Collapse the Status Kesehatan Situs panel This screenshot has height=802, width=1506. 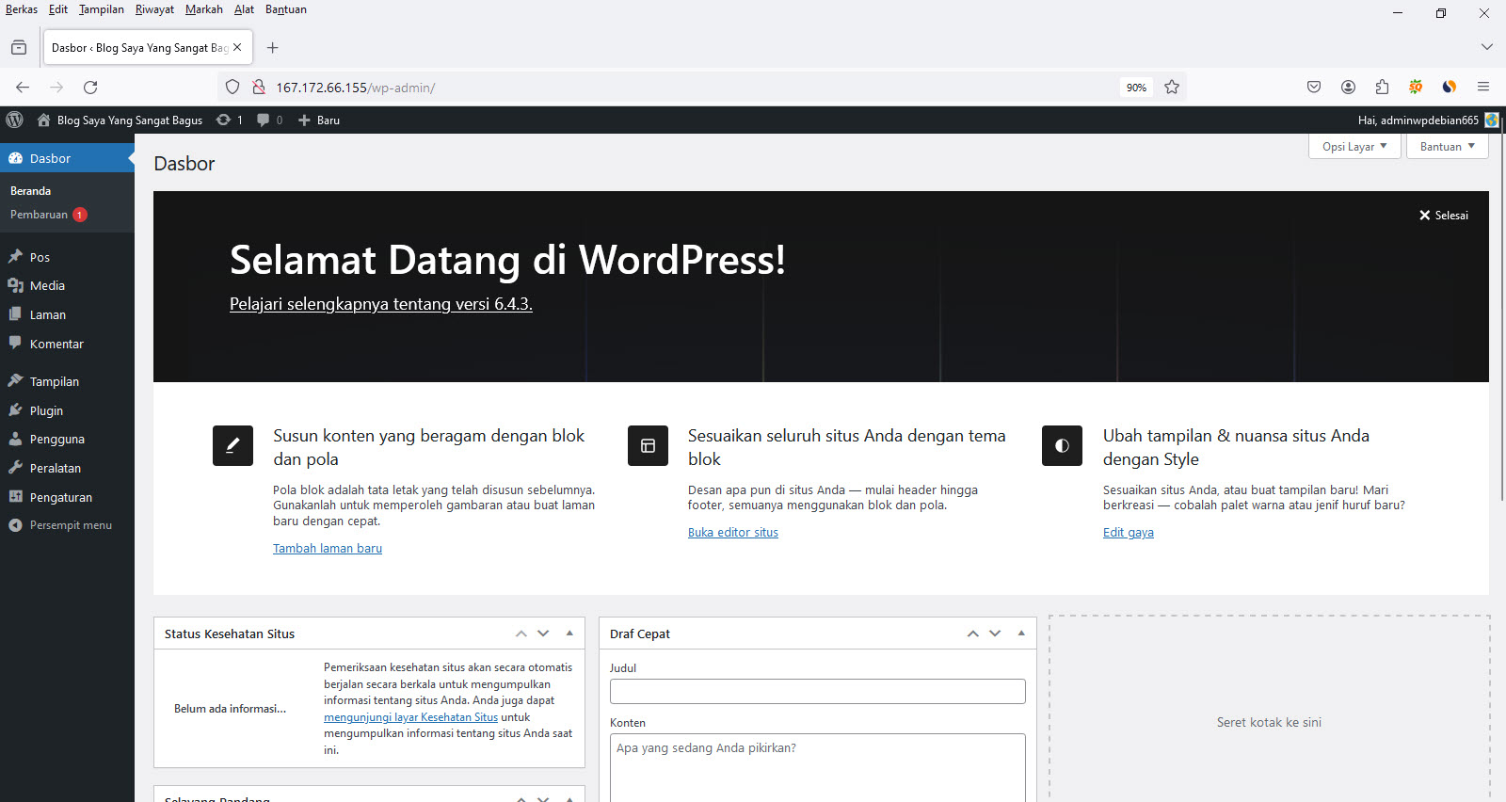569,634
